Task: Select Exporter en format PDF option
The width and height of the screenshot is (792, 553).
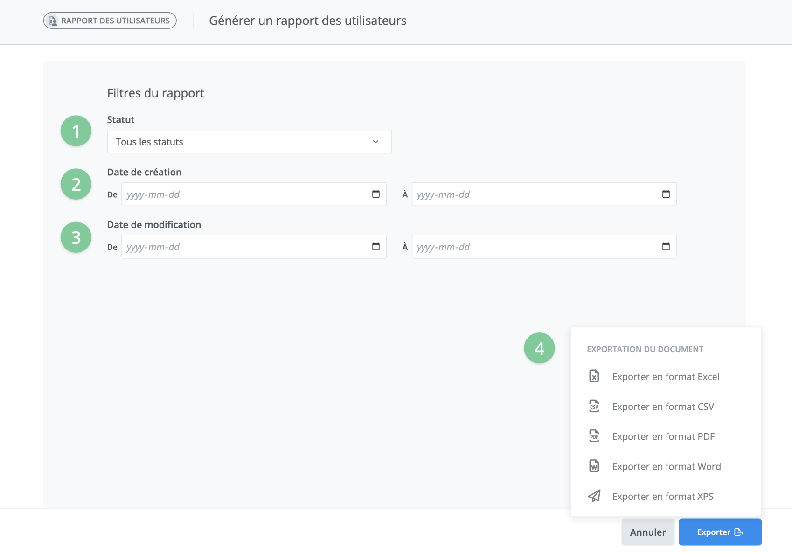Action: [663, 436]
